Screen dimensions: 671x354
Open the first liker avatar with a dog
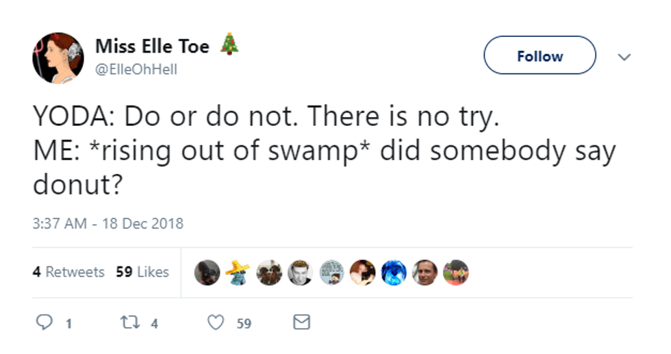click(x=207, y=273)
